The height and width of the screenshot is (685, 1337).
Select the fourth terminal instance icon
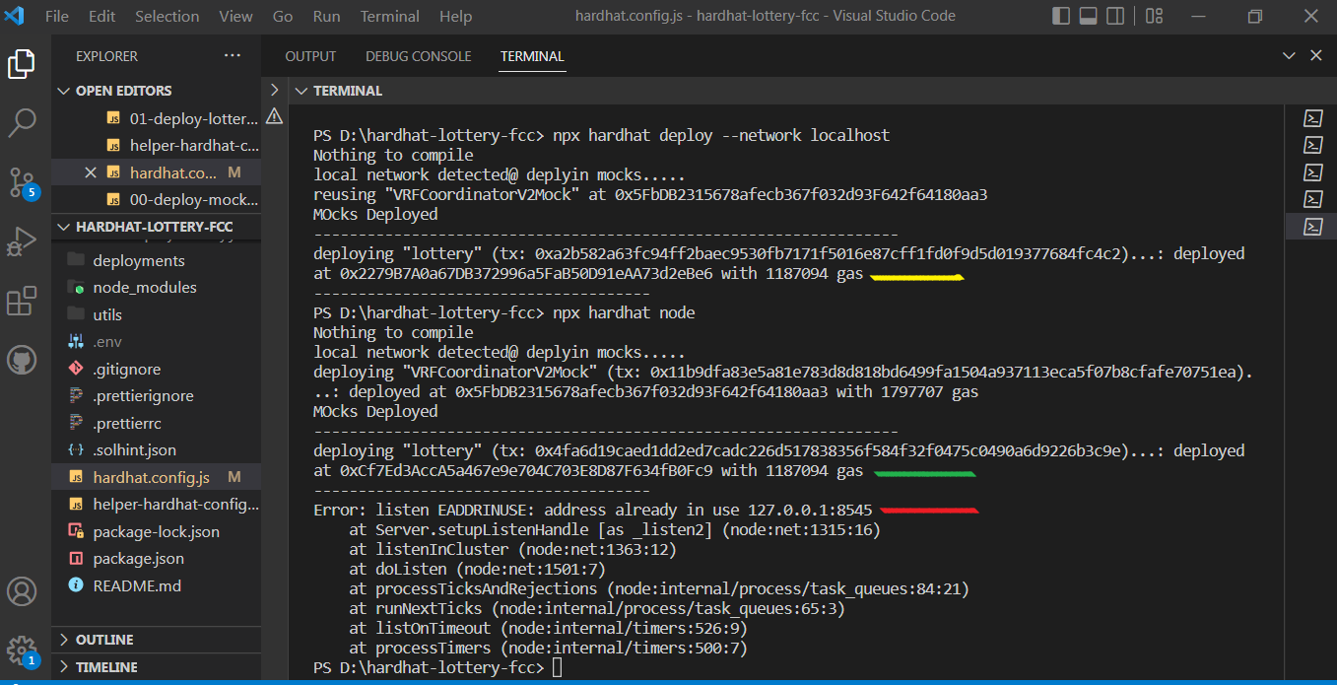1312,199
